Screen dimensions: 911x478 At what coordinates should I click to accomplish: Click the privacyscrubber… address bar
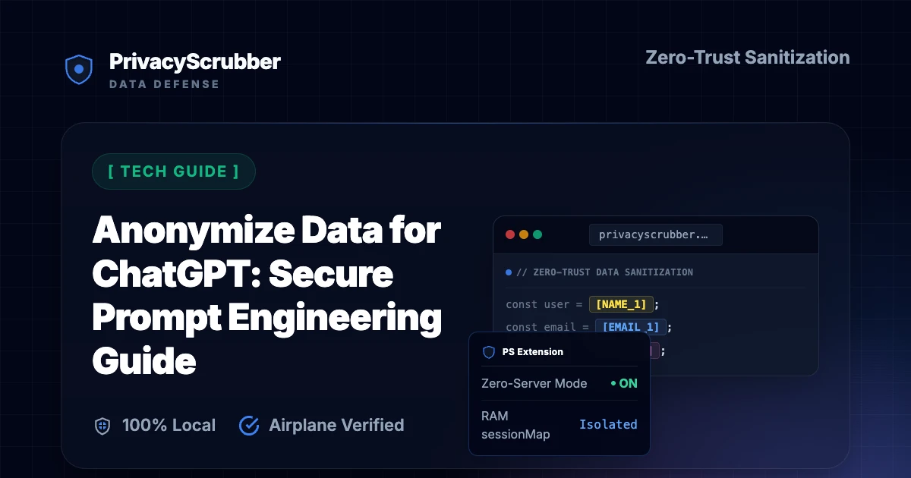(656, 234)
